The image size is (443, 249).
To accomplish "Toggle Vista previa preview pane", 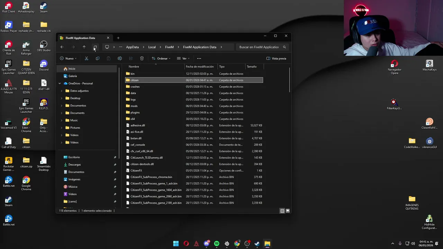I will click(x=276, y=58).
